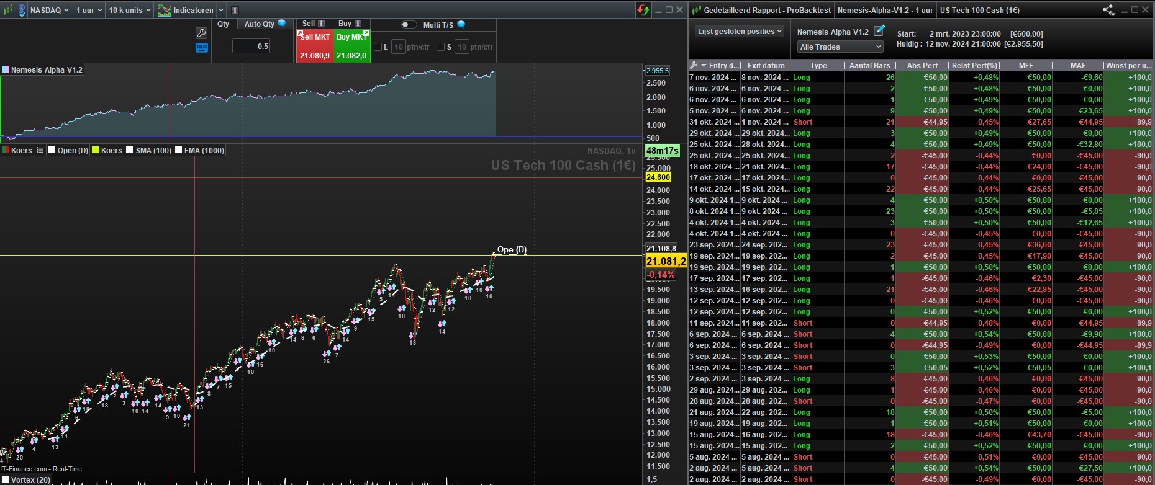Click the Multi T/S help bubble

click(x=461, y=25)
